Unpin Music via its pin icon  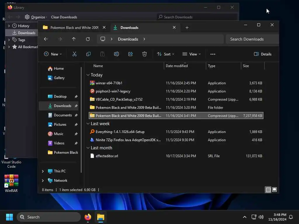76,134
